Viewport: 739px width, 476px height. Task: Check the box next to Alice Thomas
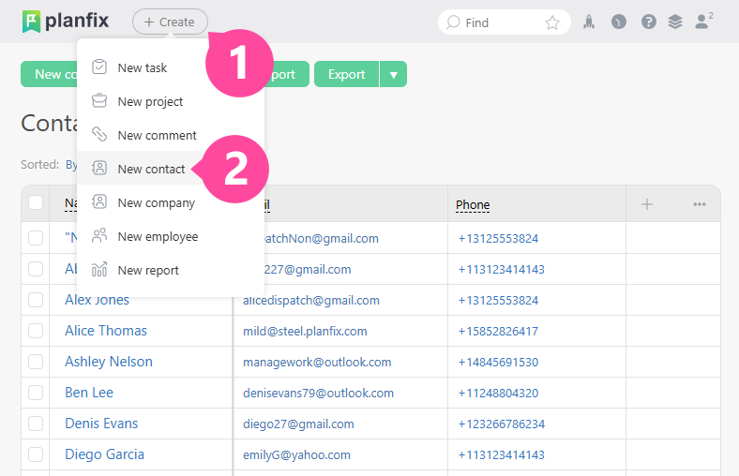tap(36, 331)
